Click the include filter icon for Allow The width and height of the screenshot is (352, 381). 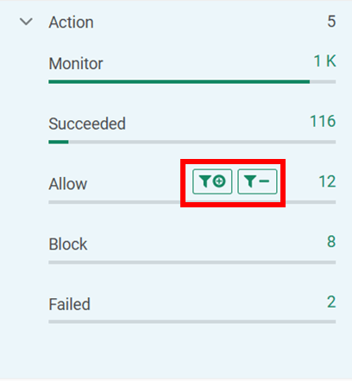click(212, 181)
